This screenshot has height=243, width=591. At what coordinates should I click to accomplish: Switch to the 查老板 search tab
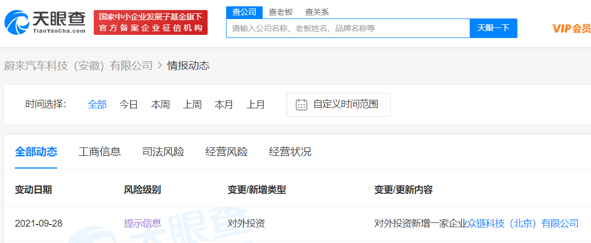tap(281, 12)
